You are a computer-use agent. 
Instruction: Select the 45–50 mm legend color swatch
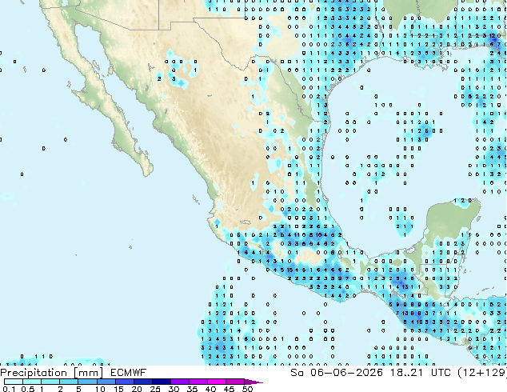(x=235, y=382)
